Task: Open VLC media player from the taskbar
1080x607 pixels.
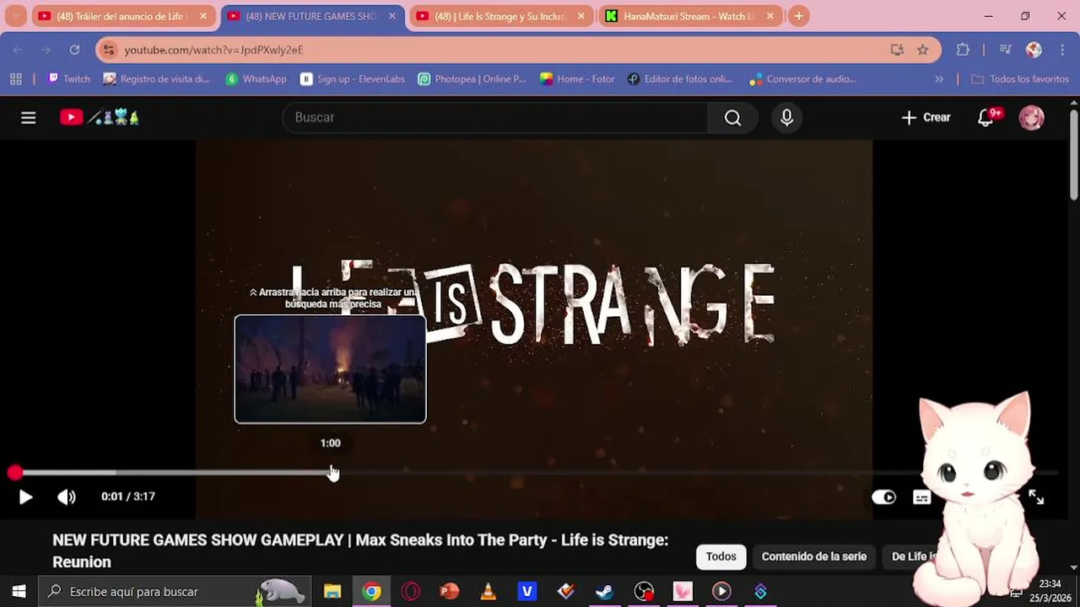Action: (x=489, y=592)
